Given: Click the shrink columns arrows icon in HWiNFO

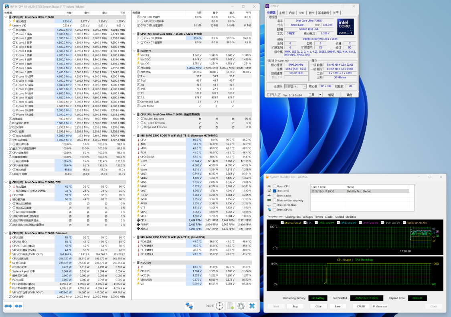Looking at the screenshot, I should coord(18,306).
